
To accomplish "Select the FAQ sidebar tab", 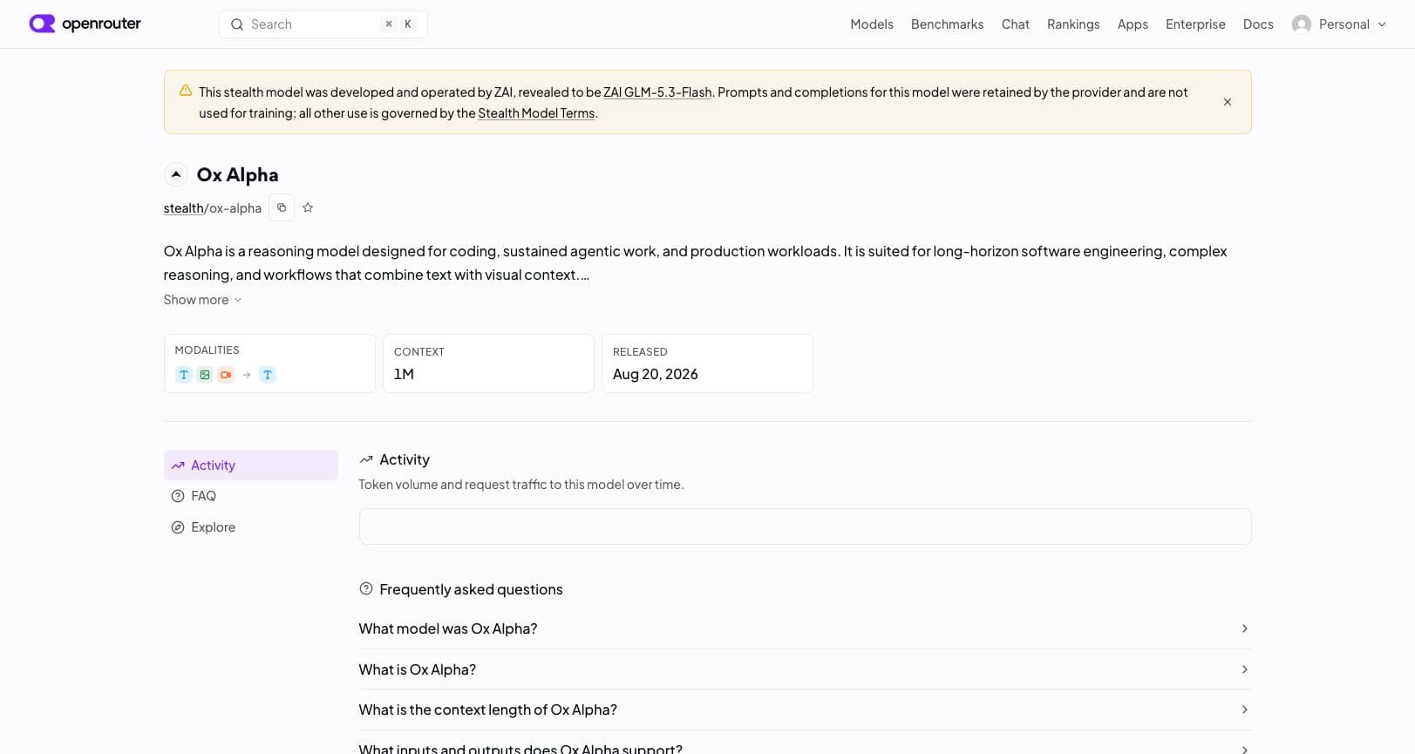I will click(x=251, y=496).
